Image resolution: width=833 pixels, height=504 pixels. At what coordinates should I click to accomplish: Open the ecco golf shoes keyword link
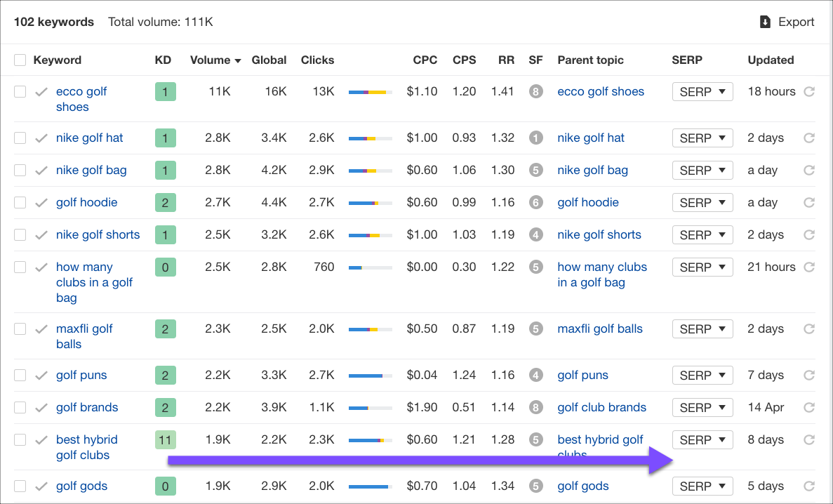pos(81,99)
